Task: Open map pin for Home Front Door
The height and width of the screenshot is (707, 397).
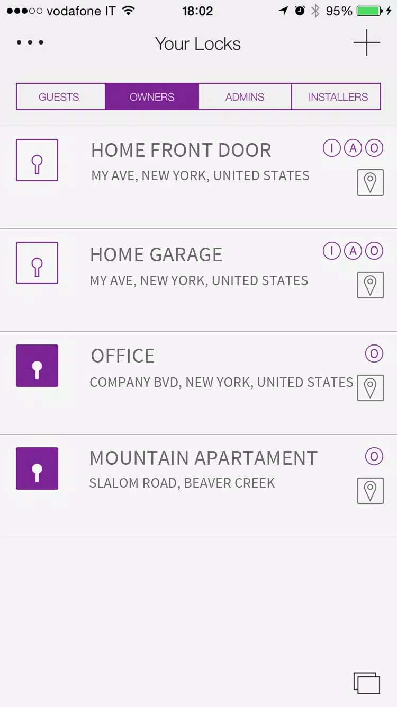Action: pos(371,182)
